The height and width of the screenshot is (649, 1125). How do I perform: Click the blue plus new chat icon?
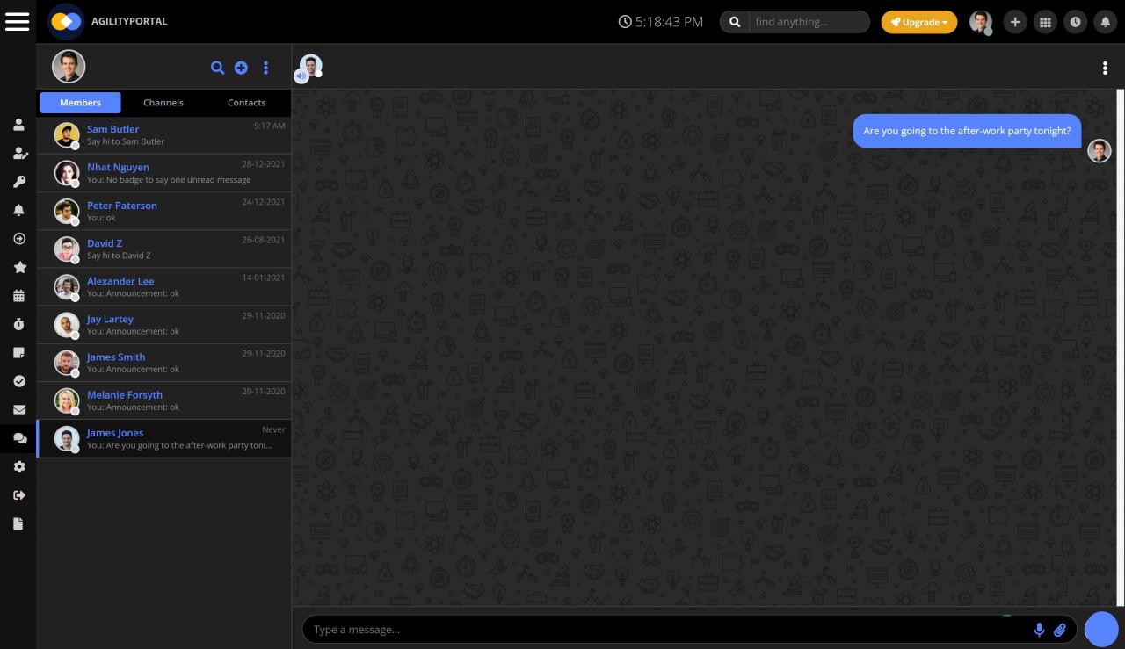(x=241, y=68)
